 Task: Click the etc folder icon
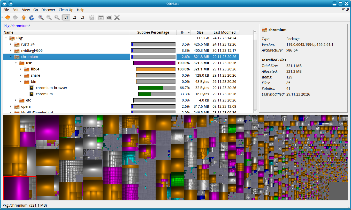pyautogui.click(x=22, y=100)
